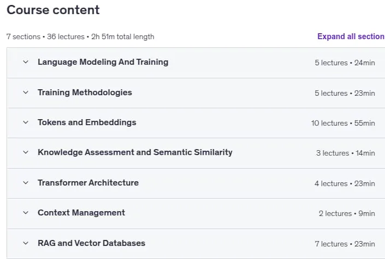The width and height of the screenshot is (385, 259).
Task: Select the Training Methodologies section title
Action: (x=85, y=92)
